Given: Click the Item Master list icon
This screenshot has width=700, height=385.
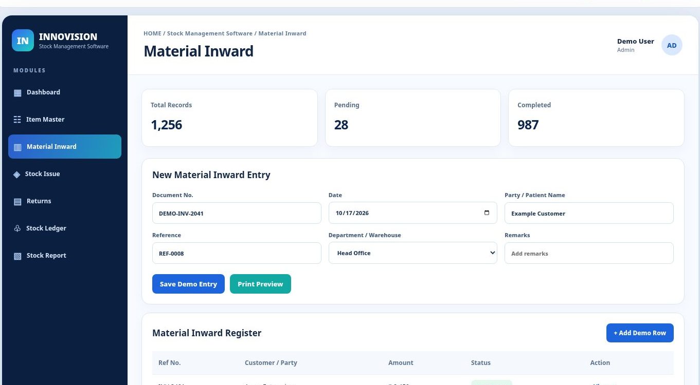Looking at the screenshot, I should pyautogui.click(x=17, y=120).
